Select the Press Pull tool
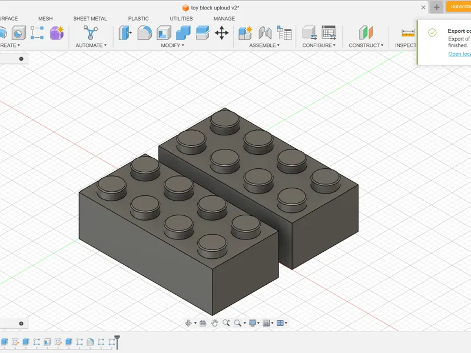Viewport: 471px width, 353px height. [125, 33]
